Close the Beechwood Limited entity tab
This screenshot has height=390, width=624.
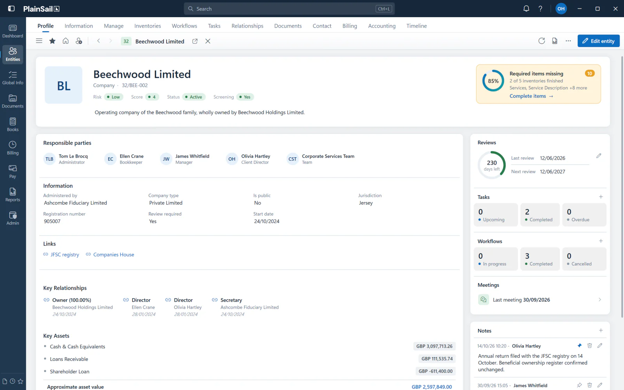tap(208, 41)
